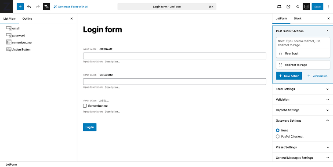Close the List View panel
This screenshot has width=333, height=167.
point(72,19)
